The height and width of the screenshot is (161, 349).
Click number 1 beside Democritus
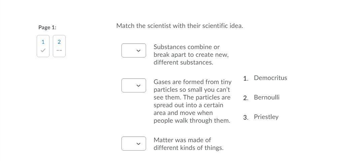(x=245, y=78)
